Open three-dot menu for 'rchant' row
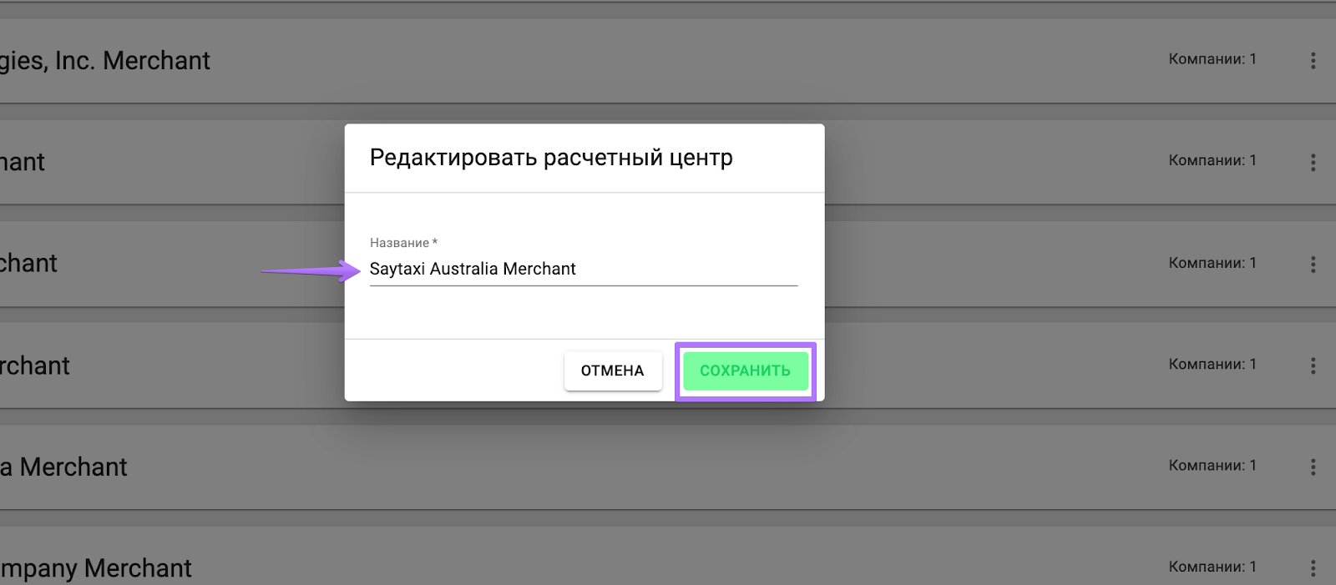 click(x=1313, y=366)
